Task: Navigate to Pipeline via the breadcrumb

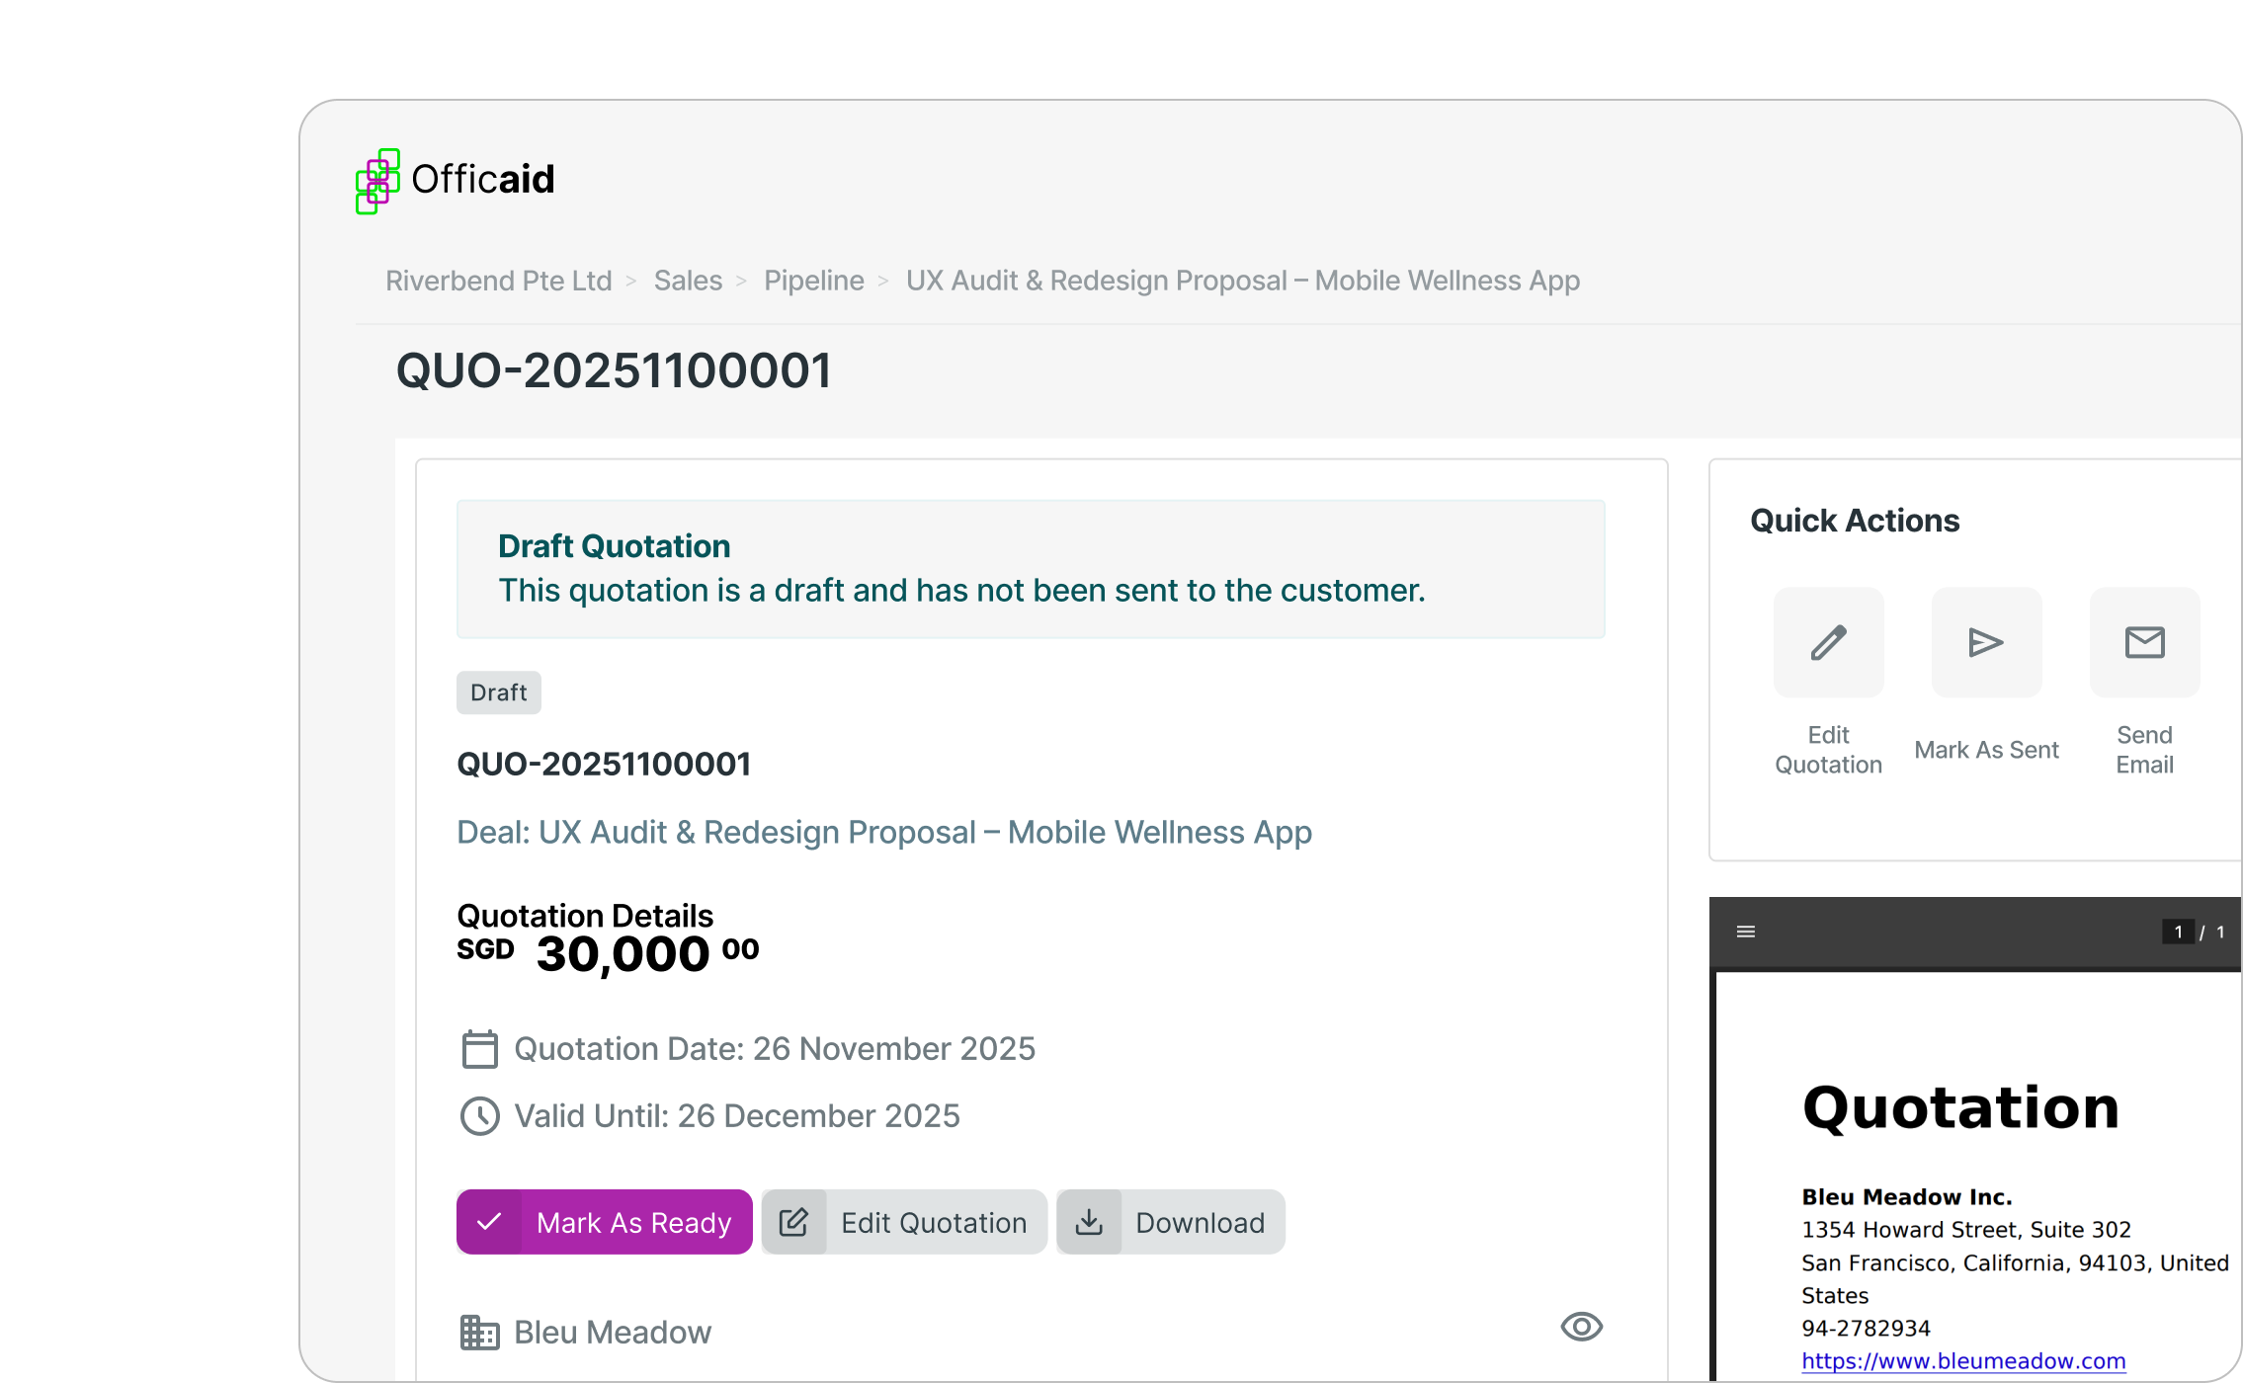Action: 814,281
